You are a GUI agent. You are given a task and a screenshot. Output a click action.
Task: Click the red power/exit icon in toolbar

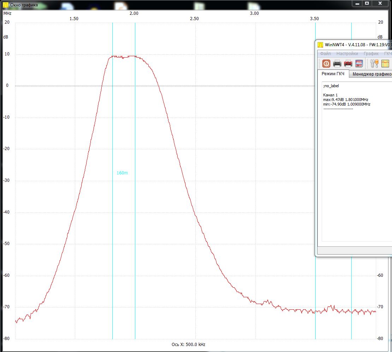pos(326,64)
